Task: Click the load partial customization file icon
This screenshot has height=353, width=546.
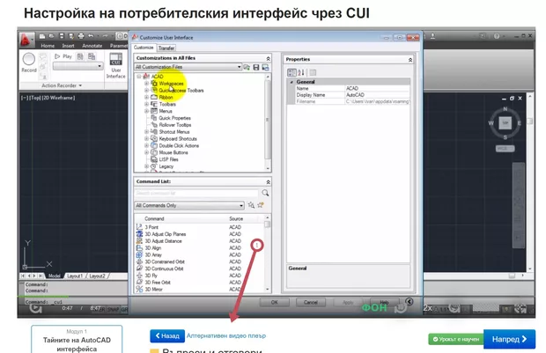Action: pyautogui.click(x=247, y=67)
